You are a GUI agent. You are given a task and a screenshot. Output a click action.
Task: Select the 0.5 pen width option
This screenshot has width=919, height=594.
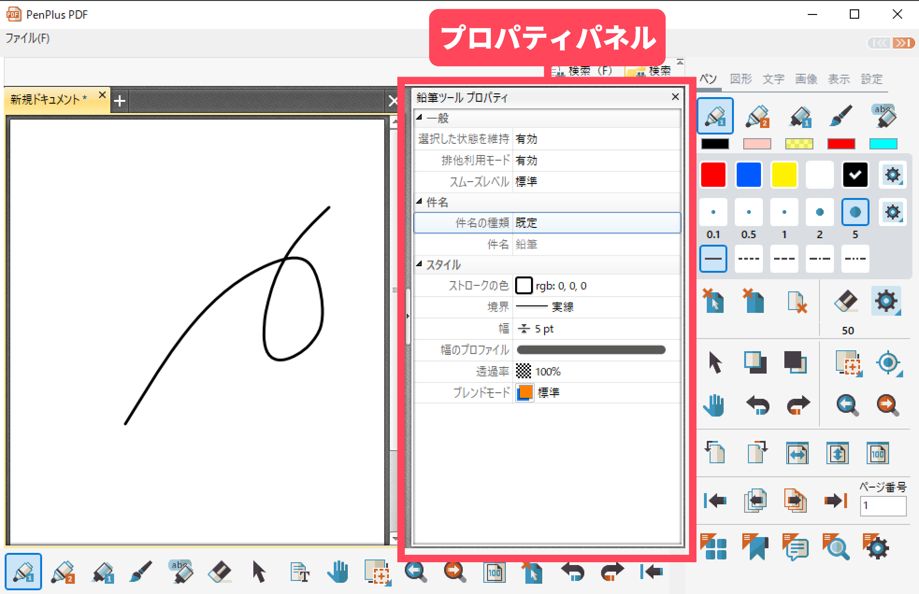click(x=748, y=212)
